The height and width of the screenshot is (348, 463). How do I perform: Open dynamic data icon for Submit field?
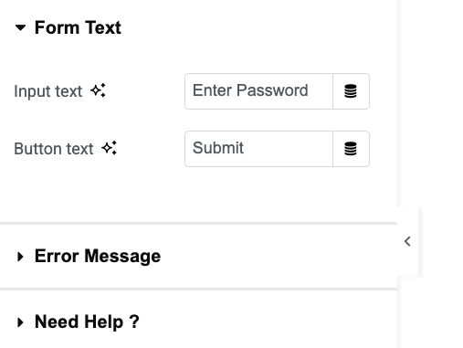(351, 149)
